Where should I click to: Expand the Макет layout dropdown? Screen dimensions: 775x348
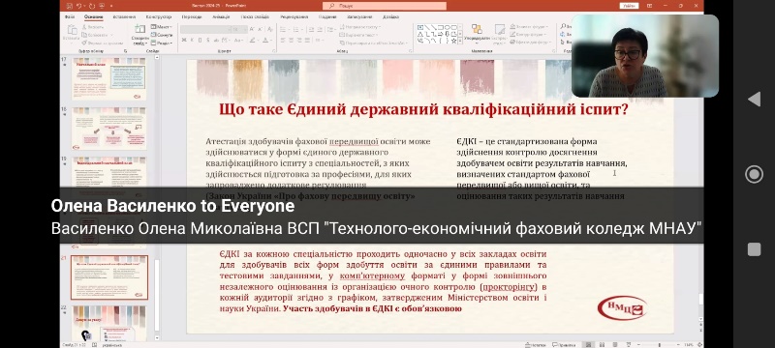tap(161, 27)
